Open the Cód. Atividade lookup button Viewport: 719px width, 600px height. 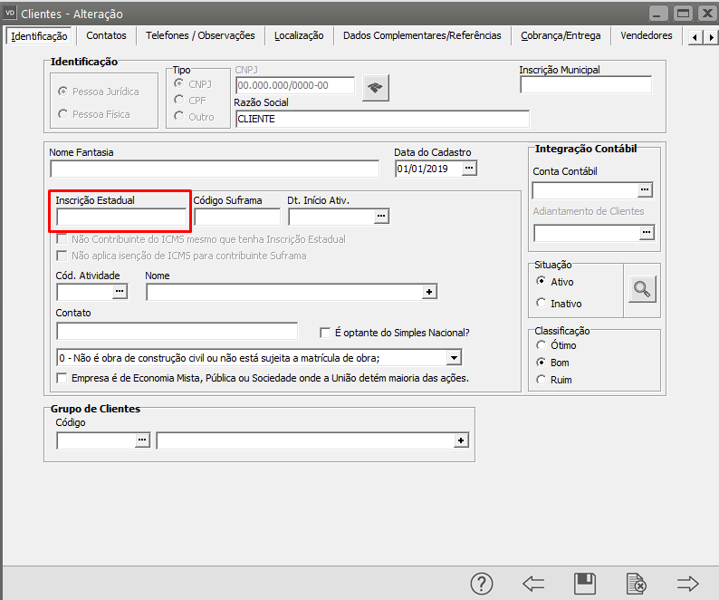pos(120,292)
